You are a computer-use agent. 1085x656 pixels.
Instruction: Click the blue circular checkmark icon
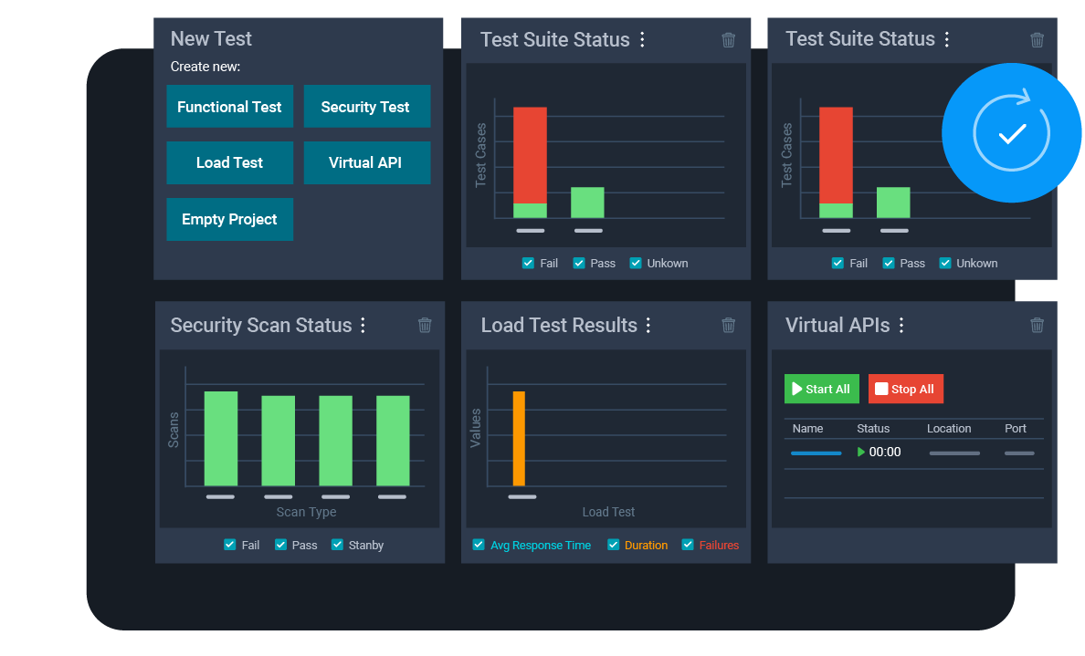click(1011, 132)
